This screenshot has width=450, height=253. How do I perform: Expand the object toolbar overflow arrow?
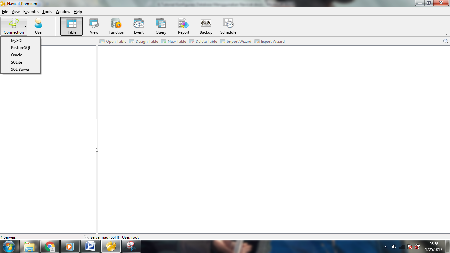click(438, 43)
